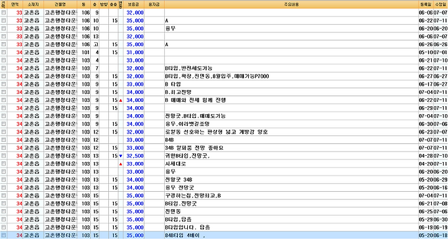Sort by the 보증금 column header

tap(134, 4)
